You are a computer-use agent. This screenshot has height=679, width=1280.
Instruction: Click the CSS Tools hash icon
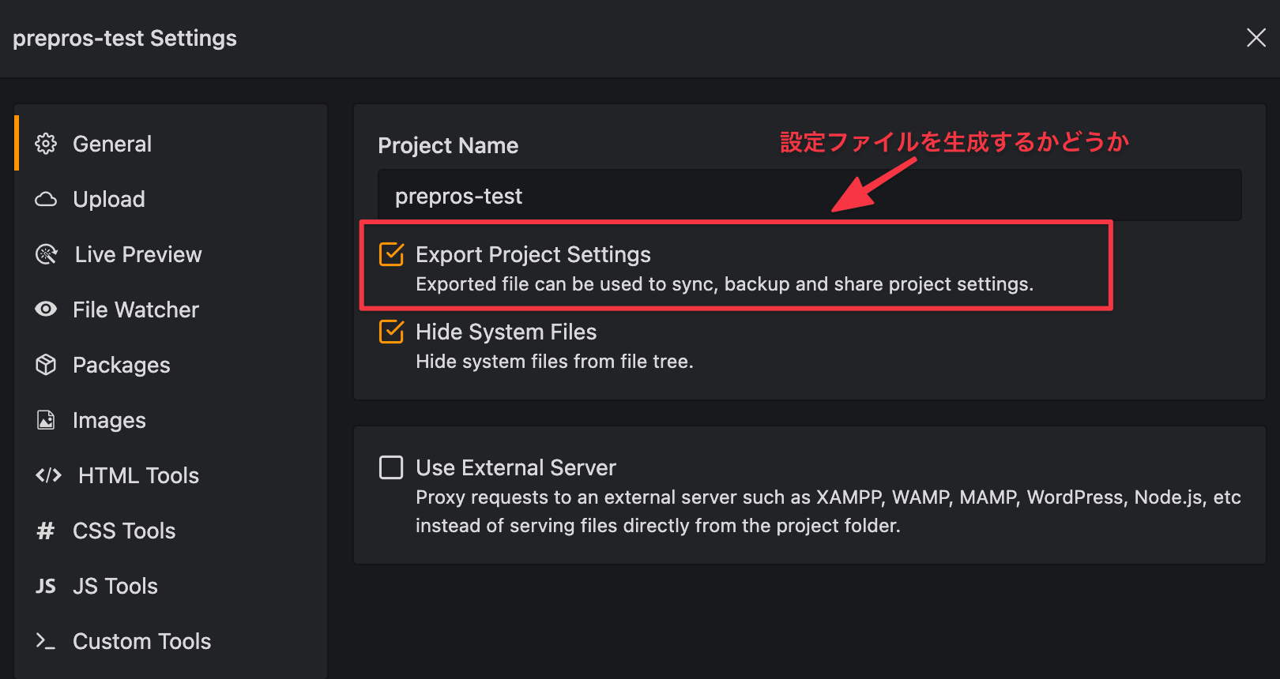coord(46,531)
